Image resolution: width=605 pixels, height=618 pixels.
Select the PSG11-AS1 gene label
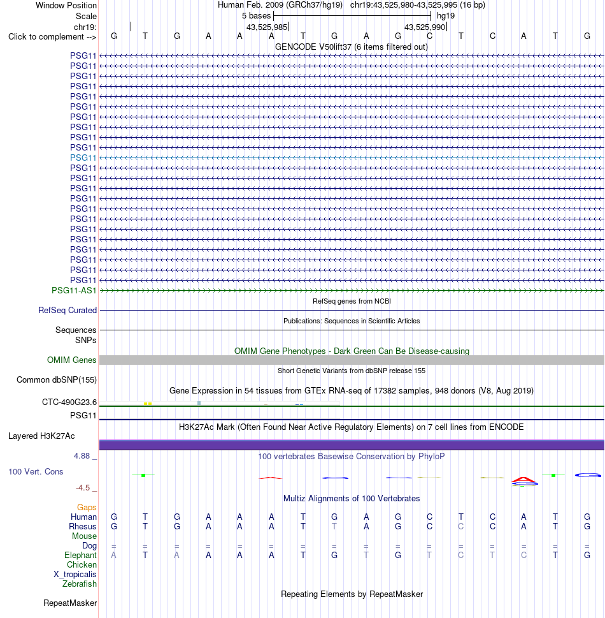(x=74, y=290)
